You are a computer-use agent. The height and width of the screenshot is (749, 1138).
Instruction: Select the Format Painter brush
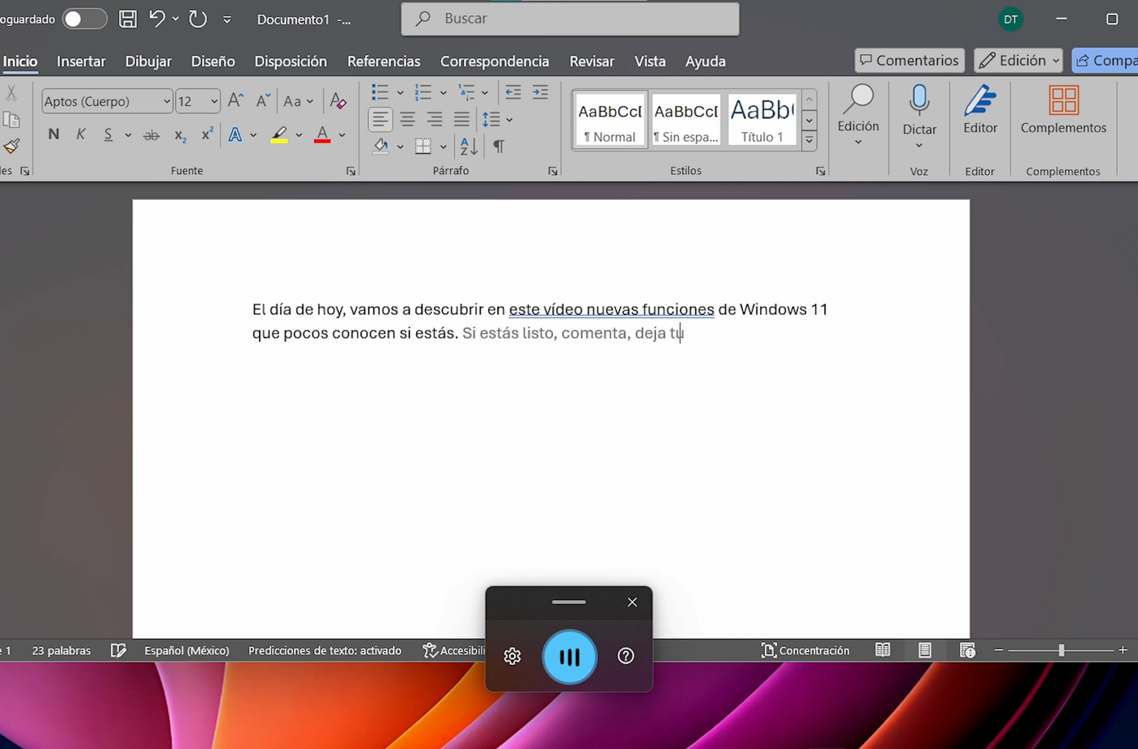coord(11,146)
